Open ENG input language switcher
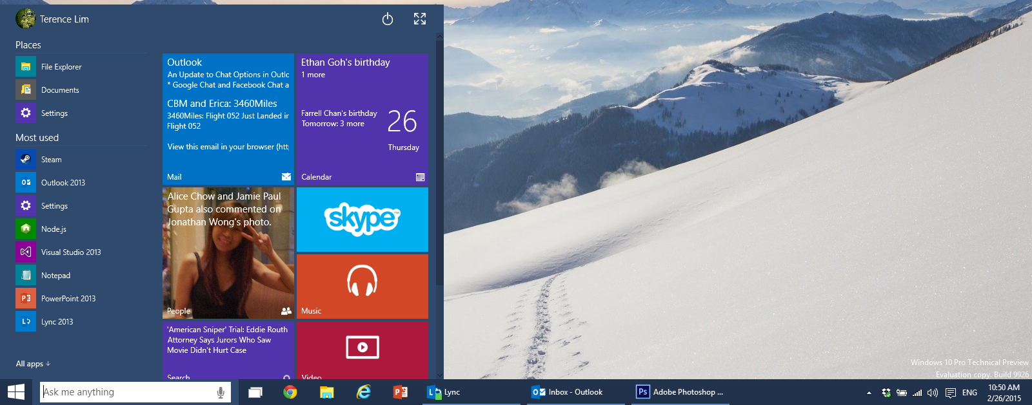The height and width of the screenshot is (405, 1032). tap(969, 393)
